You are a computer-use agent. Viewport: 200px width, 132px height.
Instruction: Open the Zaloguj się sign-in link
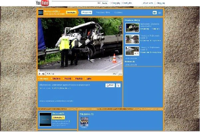161,3
